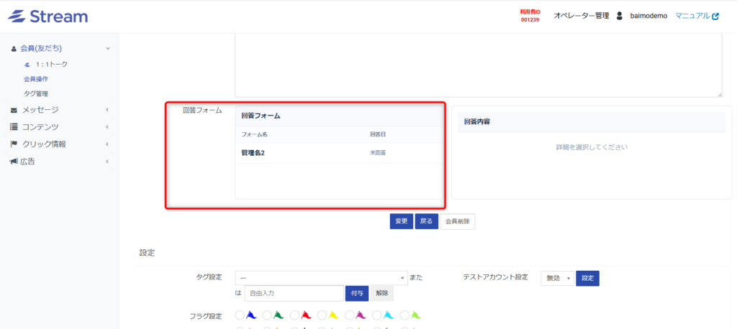Click the メッセージ envelope icon
The height and width of the screenshot is (329, 737).
point(14,111)
